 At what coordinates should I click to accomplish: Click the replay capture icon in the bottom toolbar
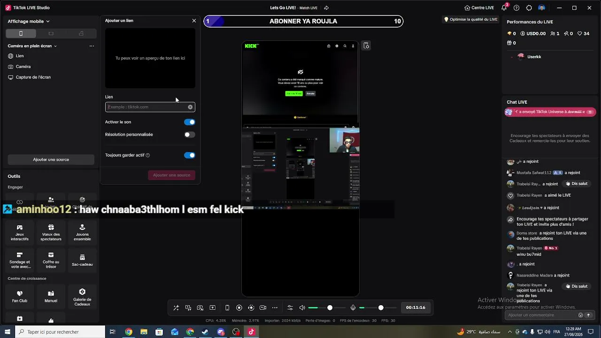tap(251, 308)
